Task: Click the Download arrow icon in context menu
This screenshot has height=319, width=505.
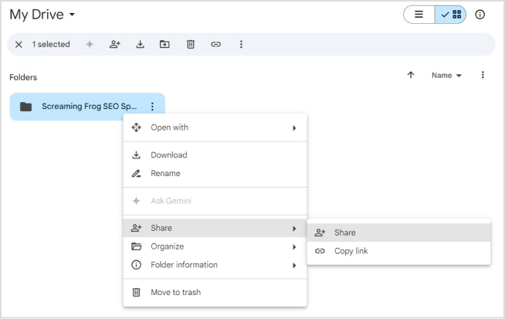Action: tap(136, 155)
